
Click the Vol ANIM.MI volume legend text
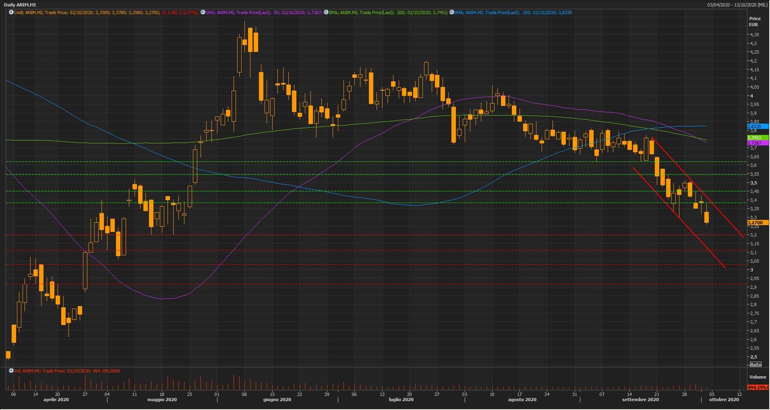click(67, 371)
